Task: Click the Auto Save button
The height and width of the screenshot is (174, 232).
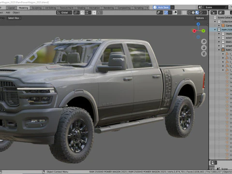Action: click(161, 7)
